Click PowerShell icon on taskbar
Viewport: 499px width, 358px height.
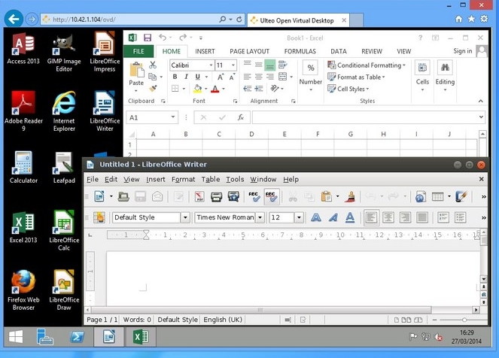[x=77, y=337]
